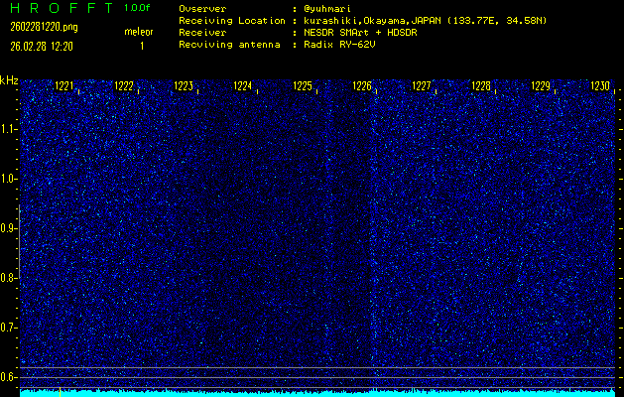Click the file name 2602281220.png
This screenshot has width=624, height=397.
[x=45, y=27]
